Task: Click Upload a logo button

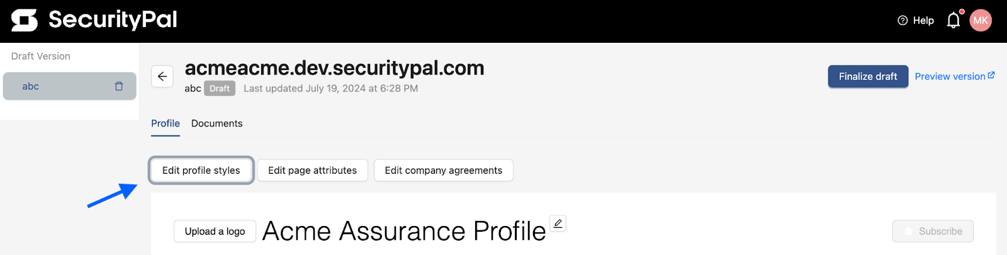Action: click(215, 231)
